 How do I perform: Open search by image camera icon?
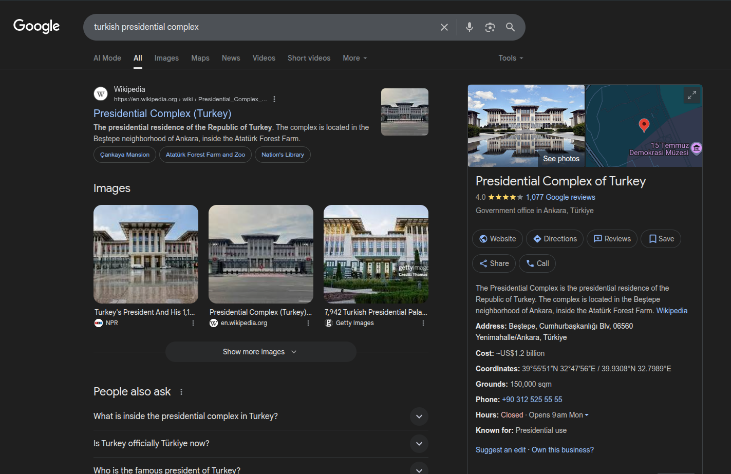[x=490, y=27]
